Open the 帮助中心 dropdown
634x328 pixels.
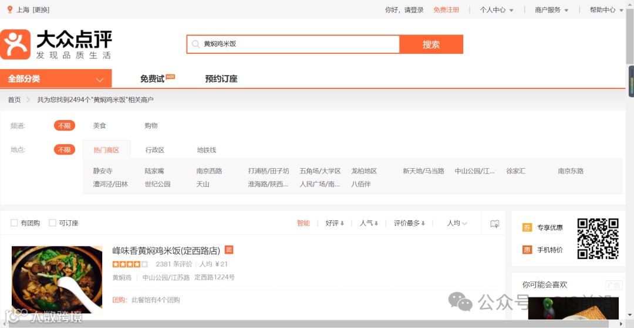606,10
